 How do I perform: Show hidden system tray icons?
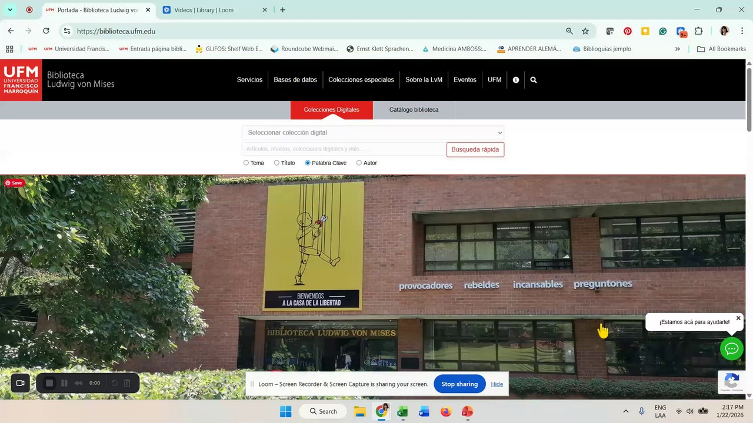625,411
